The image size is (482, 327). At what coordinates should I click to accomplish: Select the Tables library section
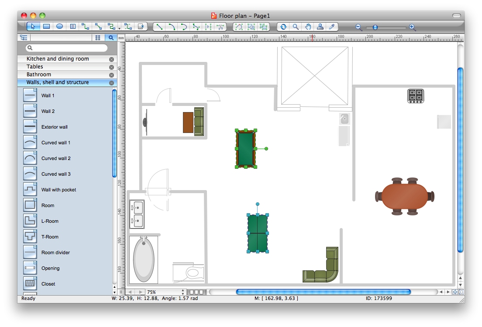pyautogui.click(x=61, y=66)
